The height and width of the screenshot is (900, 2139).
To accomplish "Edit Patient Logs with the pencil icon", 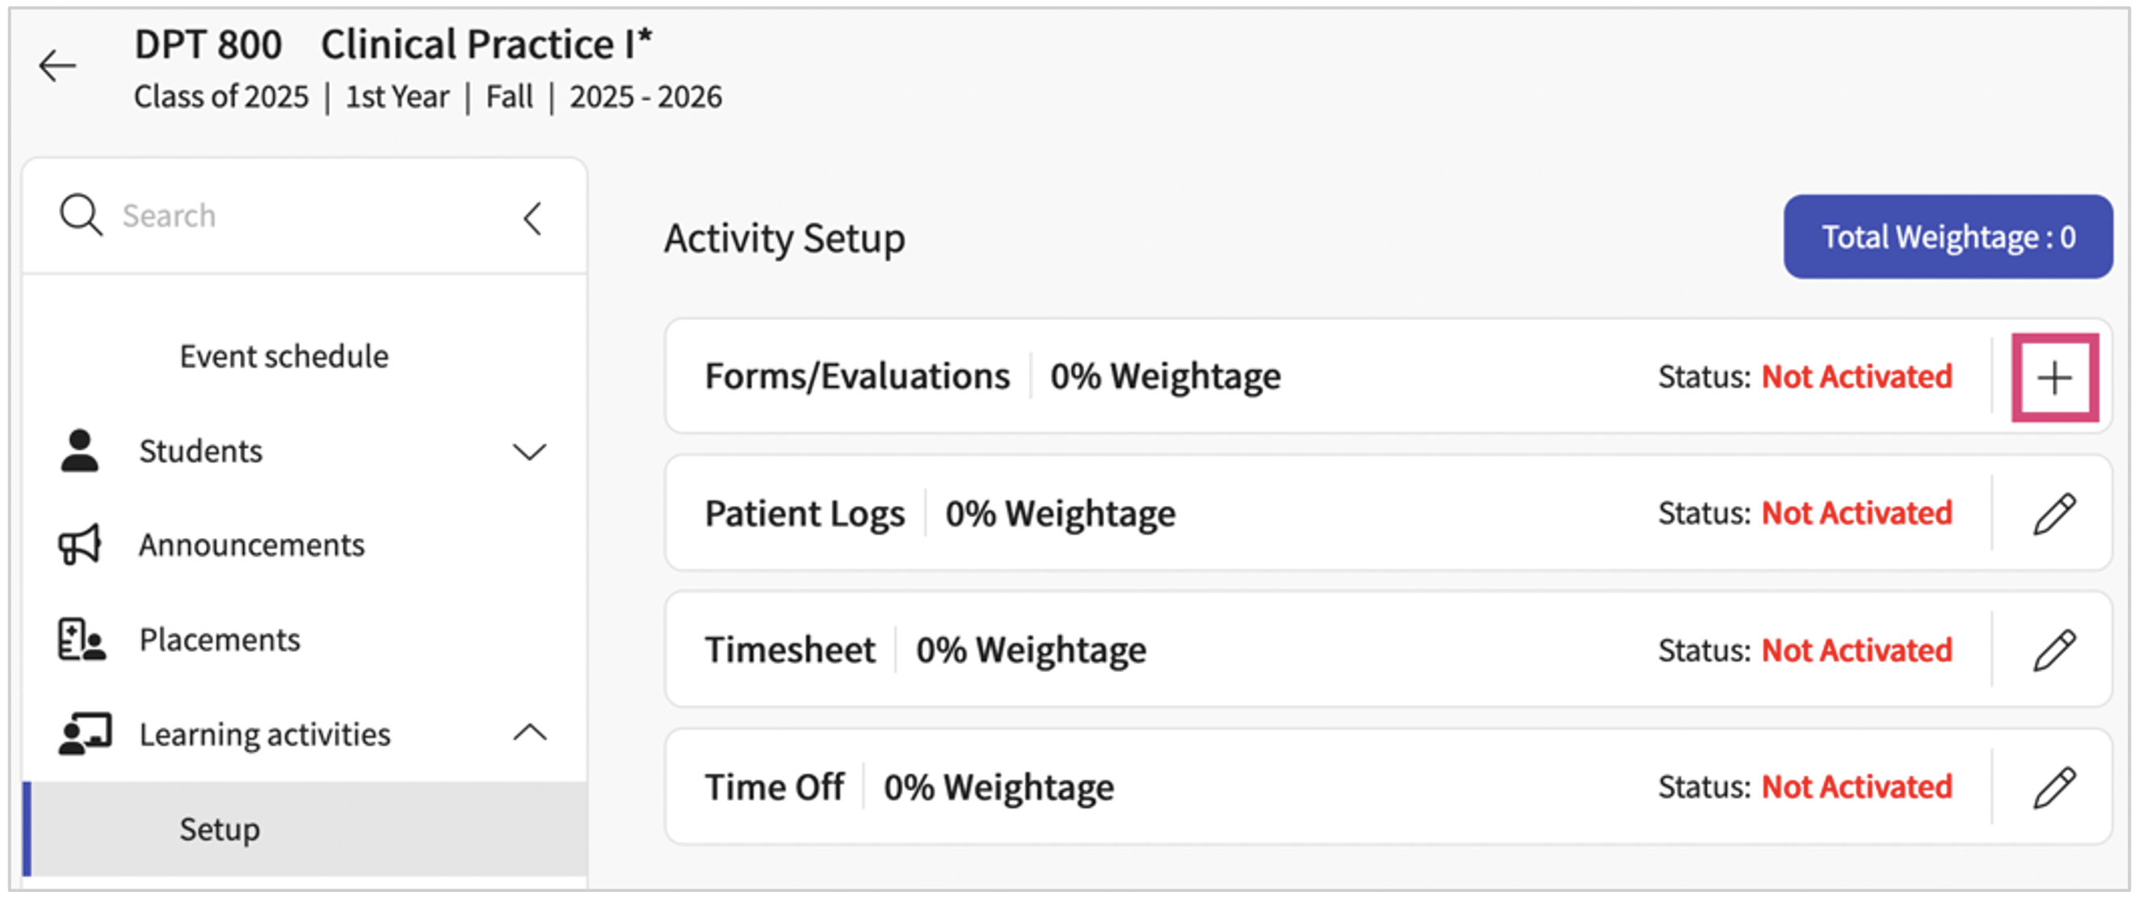I will [2053, 514].
